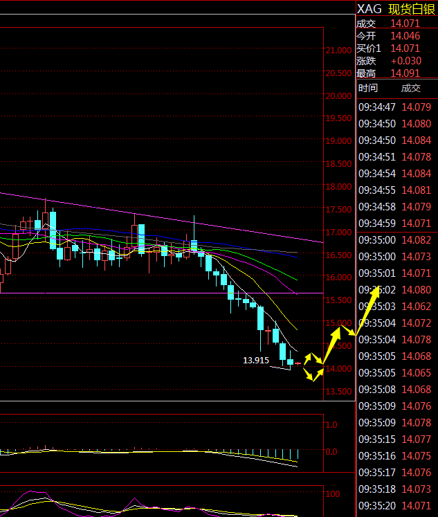Click the XAG symbol code
The height and width of the screenshot is (517, 438).
(369, 9)
